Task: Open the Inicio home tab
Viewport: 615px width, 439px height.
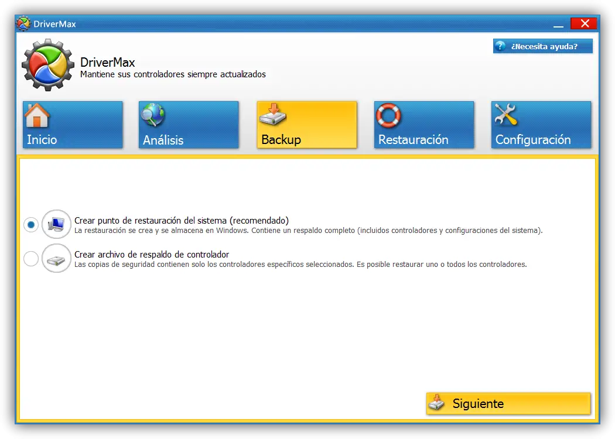Action: click(73, 125)
